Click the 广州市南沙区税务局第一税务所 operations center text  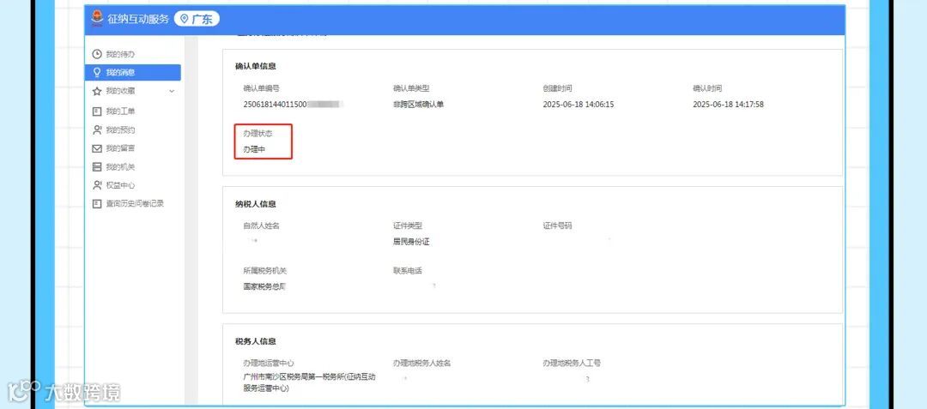pyautogui.click(x=310, y=382)
